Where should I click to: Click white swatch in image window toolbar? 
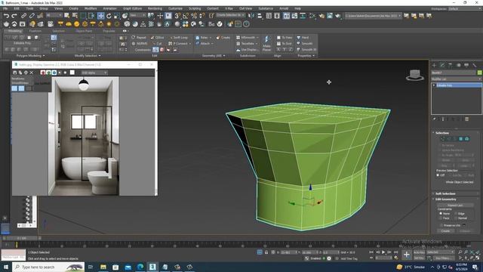pyautogui.click(x=72, y=73)
